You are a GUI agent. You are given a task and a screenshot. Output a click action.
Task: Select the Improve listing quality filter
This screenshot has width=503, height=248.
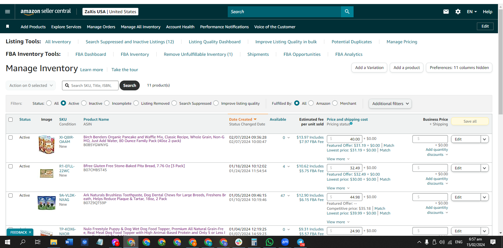click(216, 103)
